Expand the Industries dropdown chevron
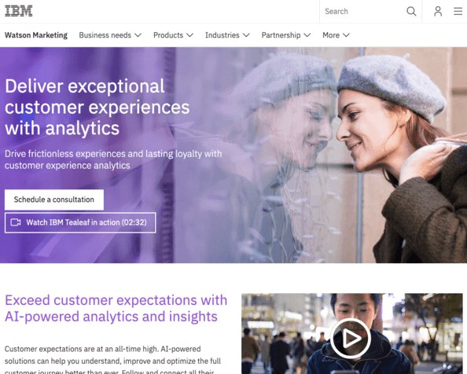 click(246, 35)
